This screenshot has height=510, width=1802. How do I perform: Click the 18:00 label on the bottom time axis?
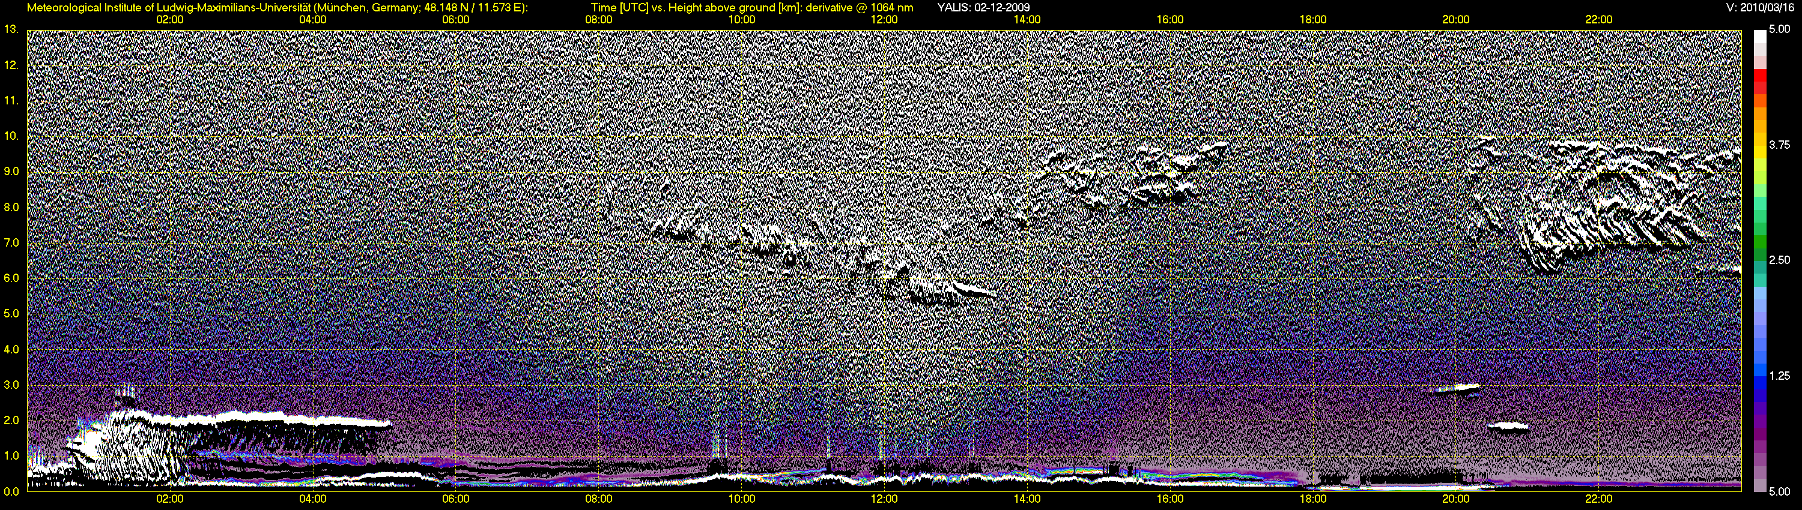(x=1313, y=499)
